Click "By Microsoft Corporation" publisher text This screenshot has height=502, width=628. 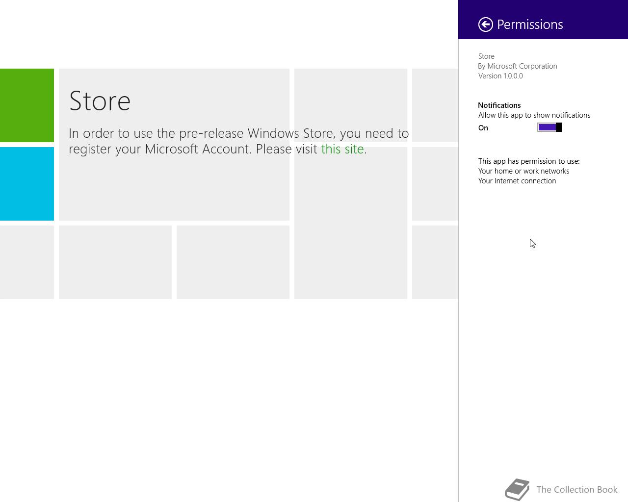pos(518,66)
